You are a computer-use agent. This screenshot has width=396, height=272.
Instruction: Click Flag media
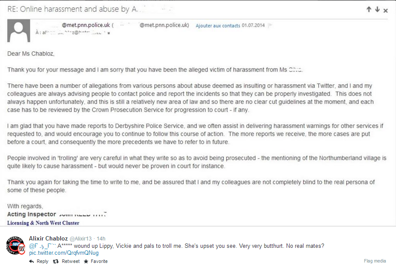[375, 261]
